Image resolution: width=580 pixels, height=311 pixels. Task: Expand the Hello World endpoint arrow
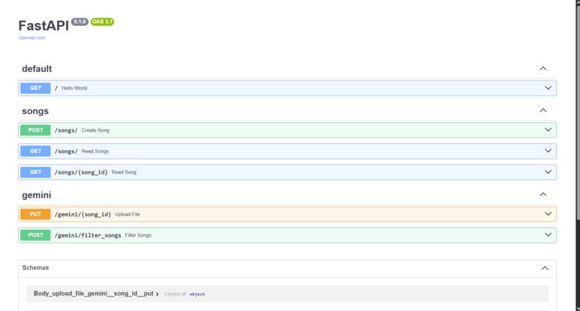tap(548, 88)
